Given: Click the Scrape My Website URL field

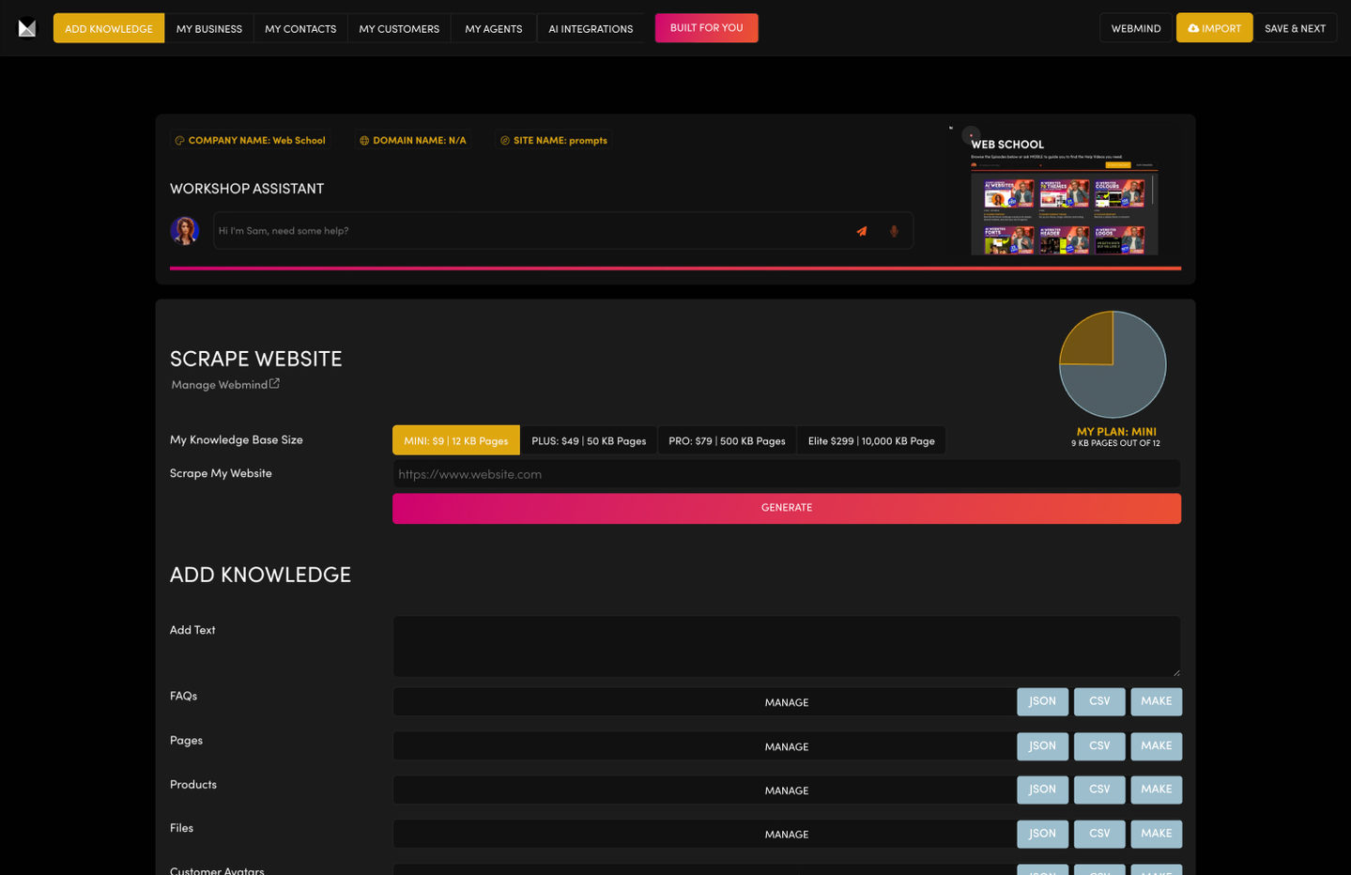Looking at the screenshot, I should [786, 474].
